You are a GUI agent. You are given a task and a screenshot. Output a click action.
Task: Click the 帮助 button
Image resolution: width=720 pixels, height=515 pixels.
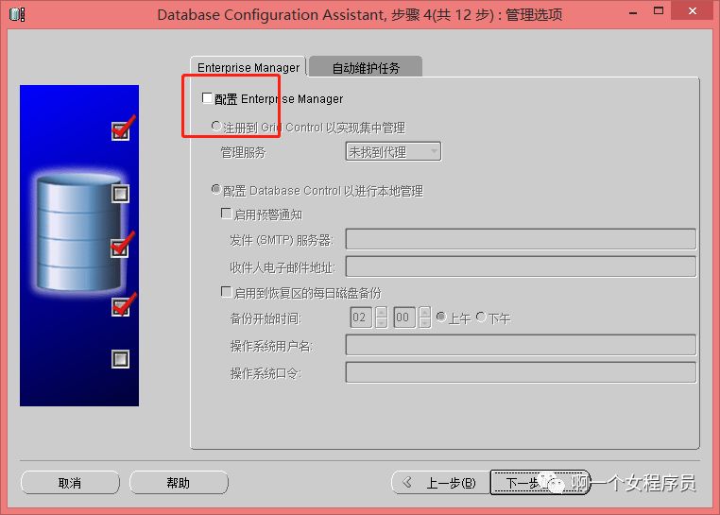[x=179, y=483]
